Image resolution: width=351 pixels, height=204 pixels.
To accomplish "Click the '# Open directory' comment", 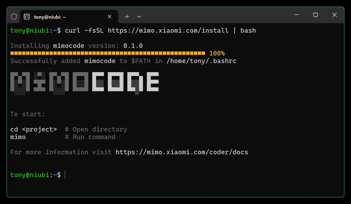I will (x=96, y=129).
